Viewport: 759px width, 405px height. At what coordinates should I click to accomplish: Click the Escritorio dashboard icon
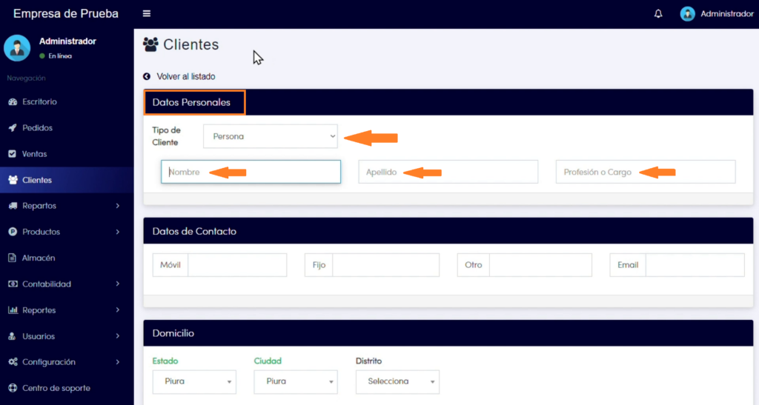[13, 102]
